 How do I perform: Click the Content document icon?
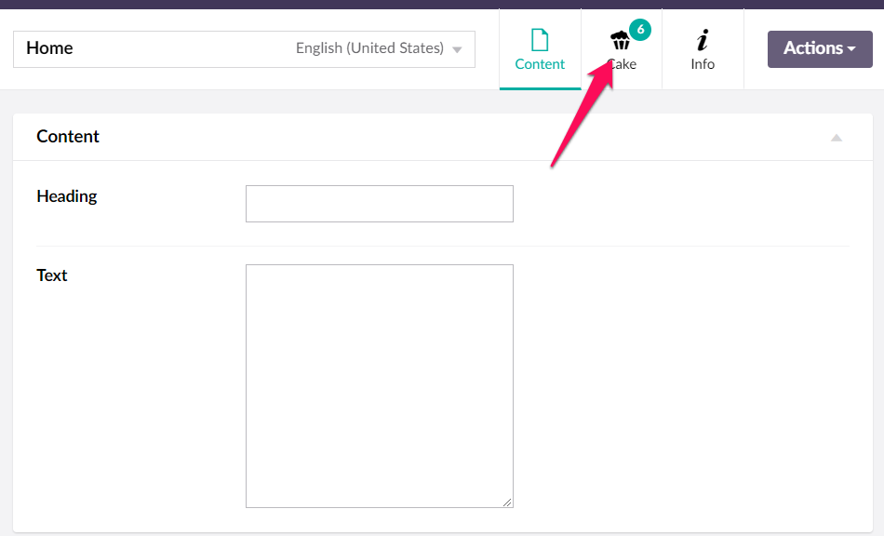(x=540, y=40)
